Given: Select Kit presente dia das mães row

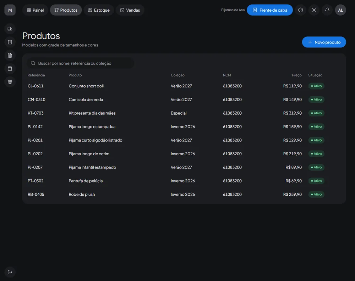Looking at the screenshot, I should 184,113.
